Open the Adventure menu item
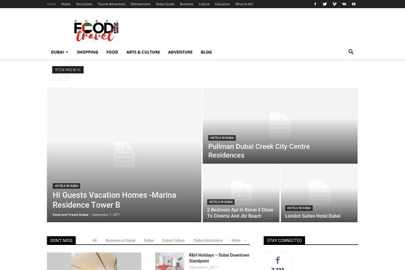The height and width of the screenshot is (270, 405). pyautogui.click(x=180, y=52)
